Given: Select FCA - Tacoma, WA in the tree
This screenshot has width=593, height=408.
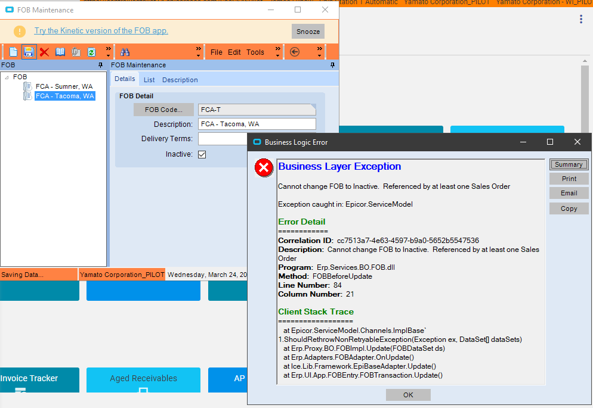Looking at the screenshot, I should (64, 96).
